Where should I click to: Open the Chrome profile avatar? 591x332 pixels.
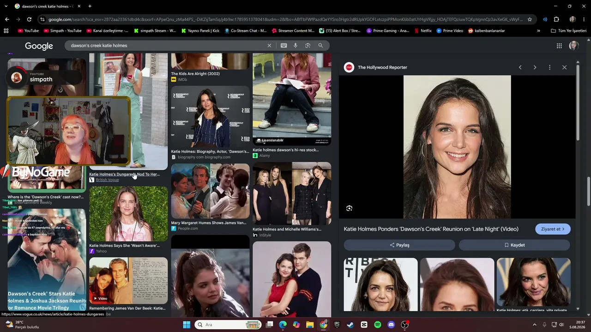point(573,19)
